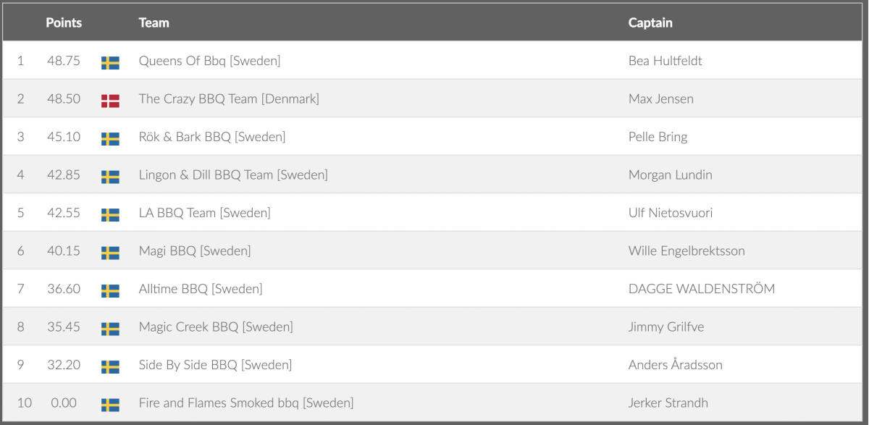Click the Captain column header
The width and height of the screenshot is (869, 425).
click(x=650, y=23)
